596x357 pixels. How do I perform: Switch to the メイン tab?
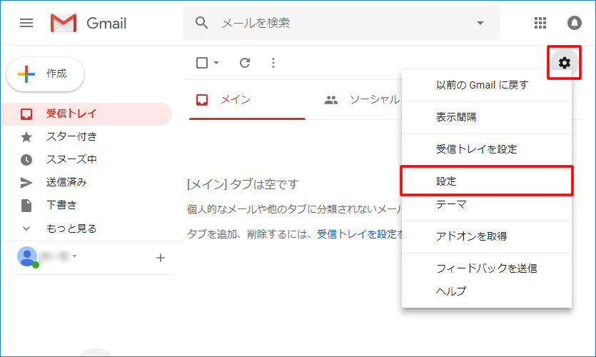point(247,100)
